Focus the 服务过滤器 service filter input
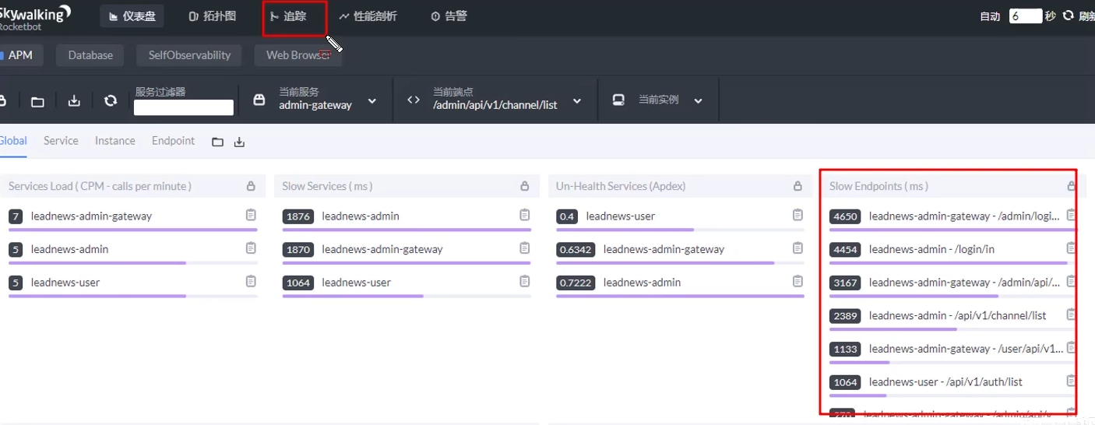 184,107
